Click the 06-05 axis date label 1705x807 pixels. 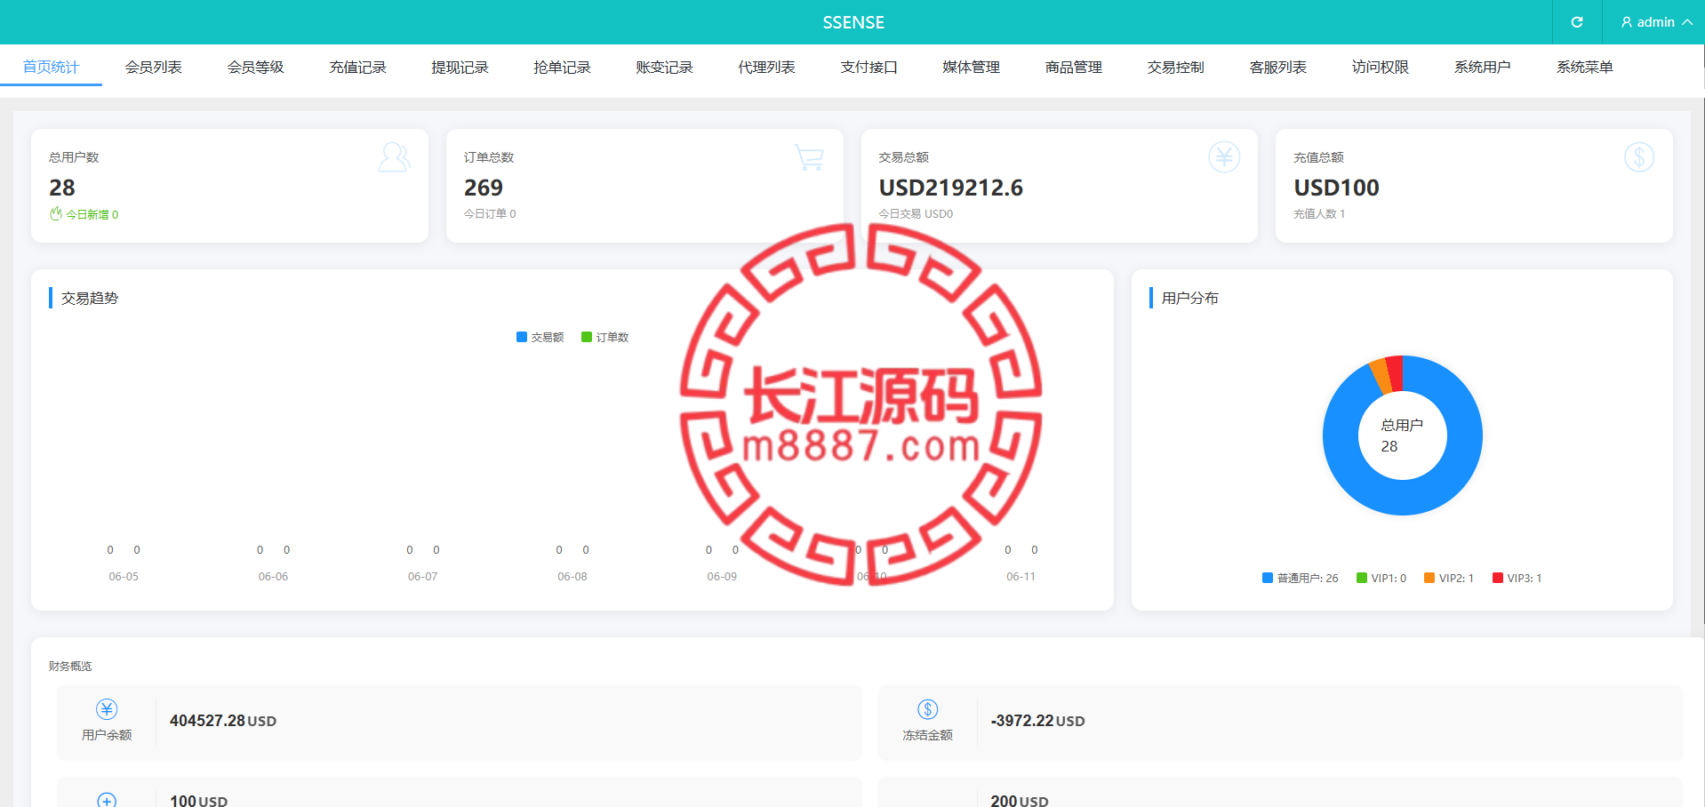(124, 577)
